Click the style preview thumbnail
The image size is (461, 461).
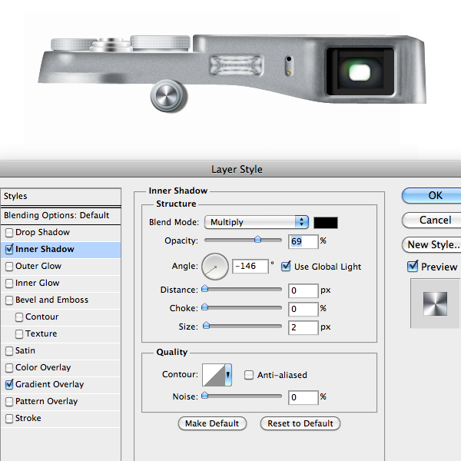435,303
